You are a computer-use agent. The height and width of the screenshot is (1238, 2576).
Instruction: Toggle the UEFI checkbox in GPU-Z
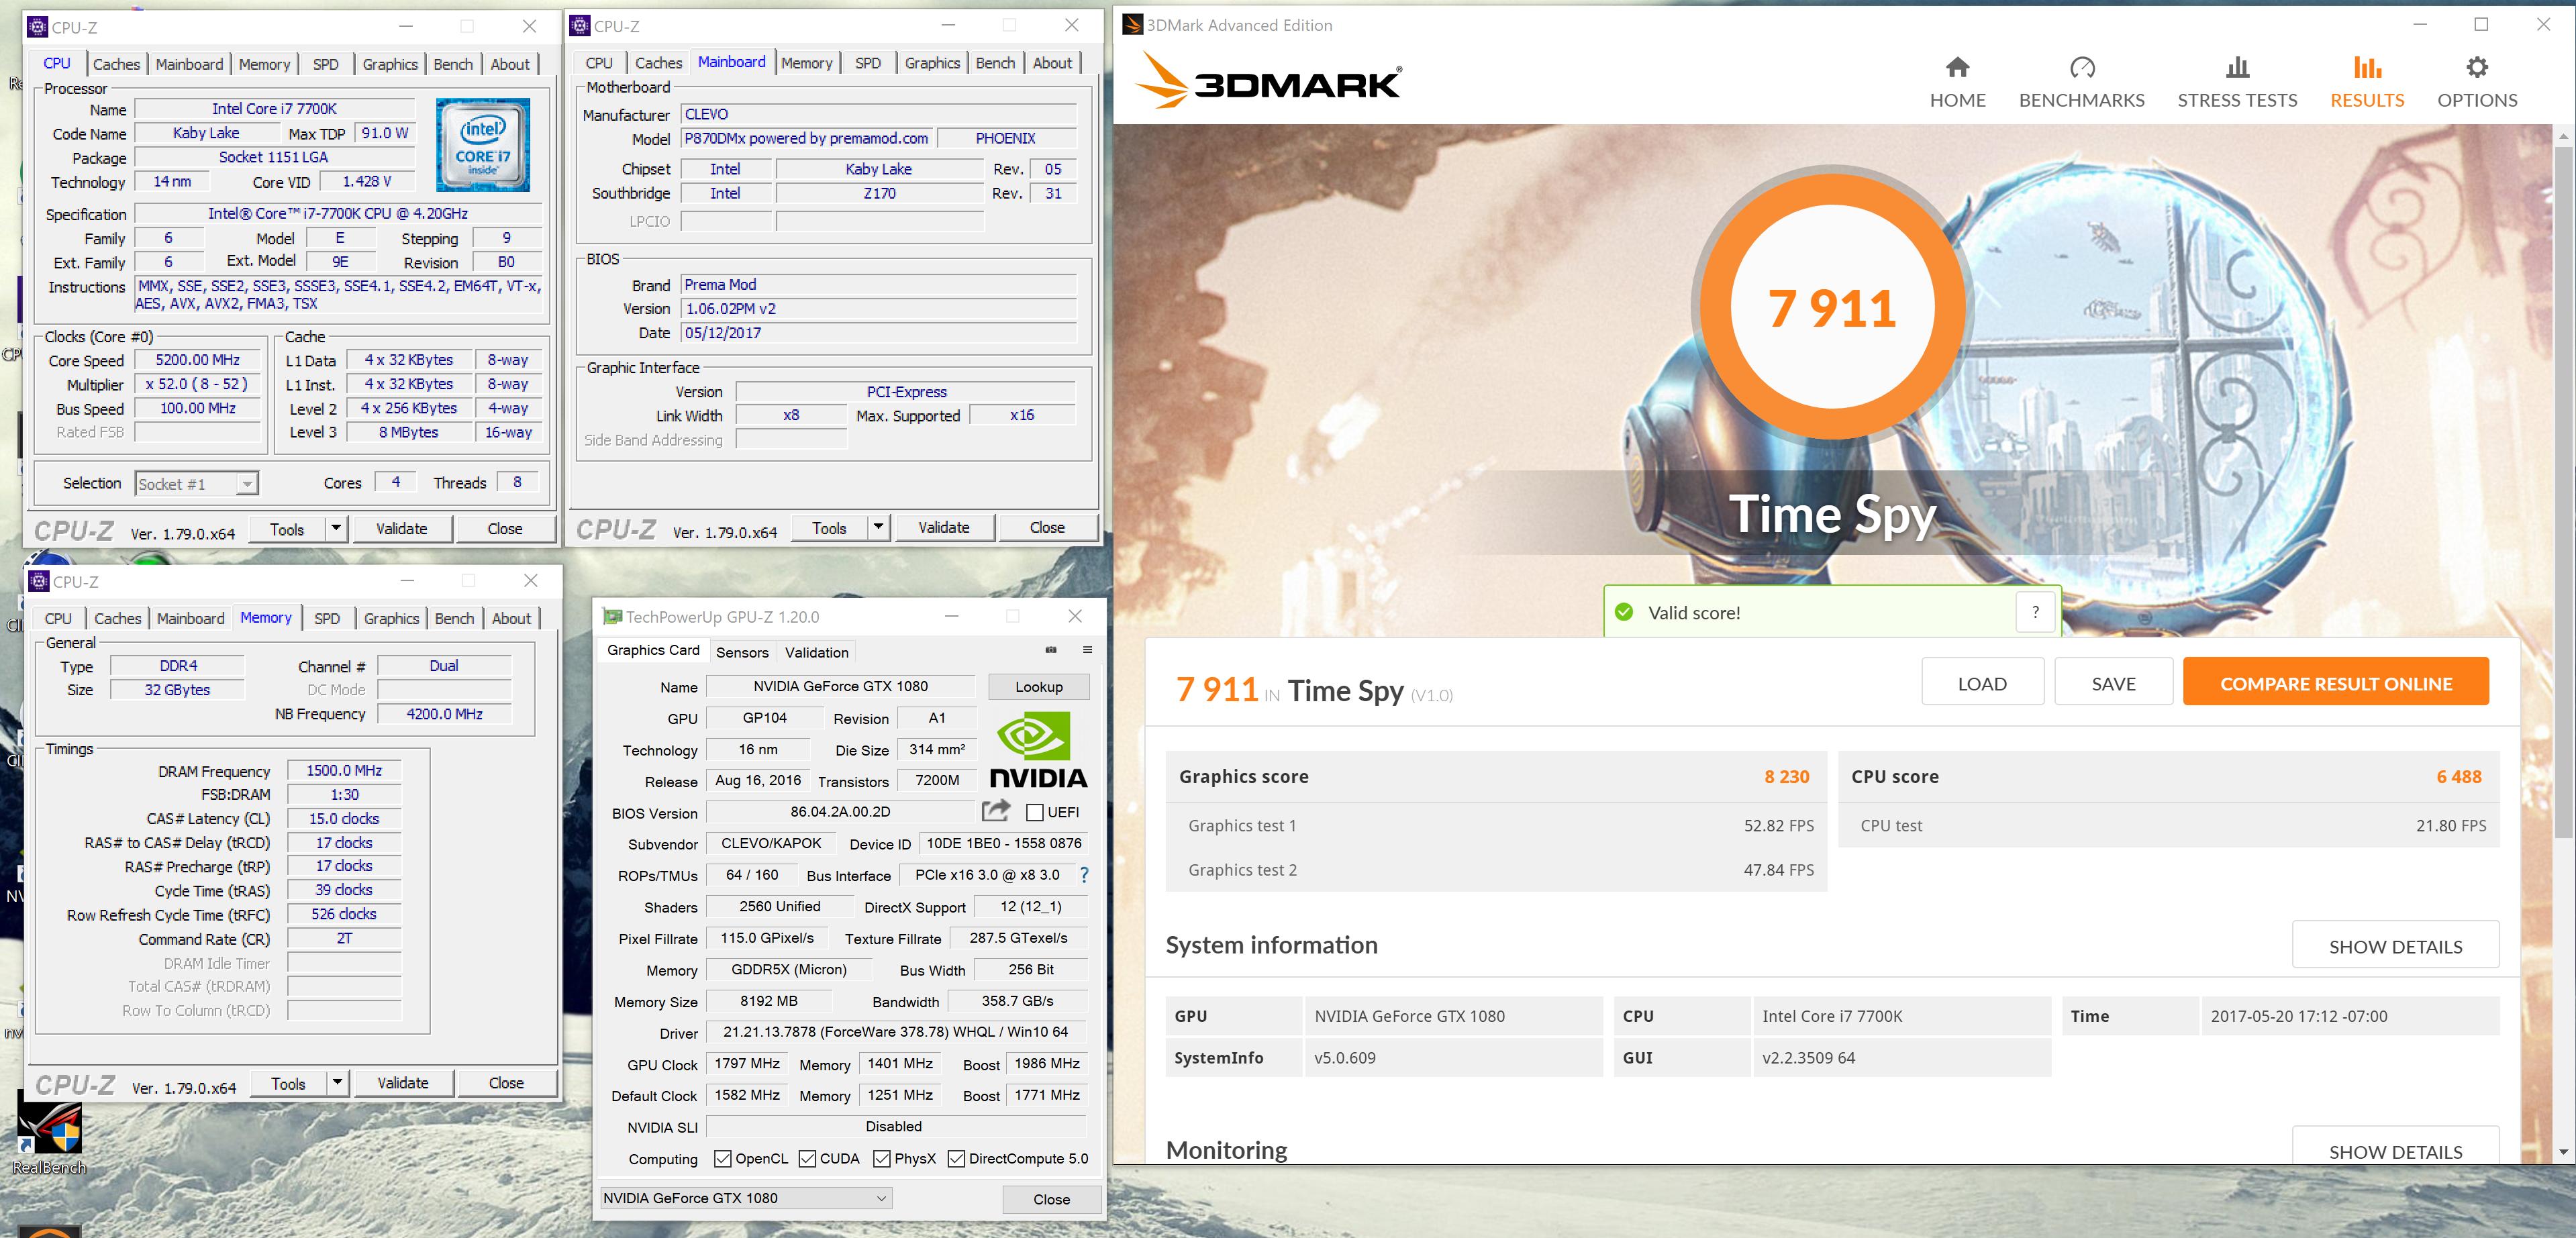1035,812
